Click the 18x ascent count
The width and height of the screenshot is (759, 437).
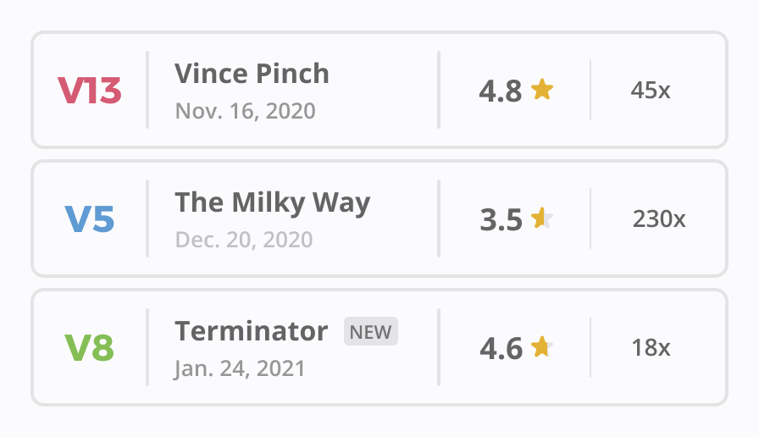click(651, 347)
